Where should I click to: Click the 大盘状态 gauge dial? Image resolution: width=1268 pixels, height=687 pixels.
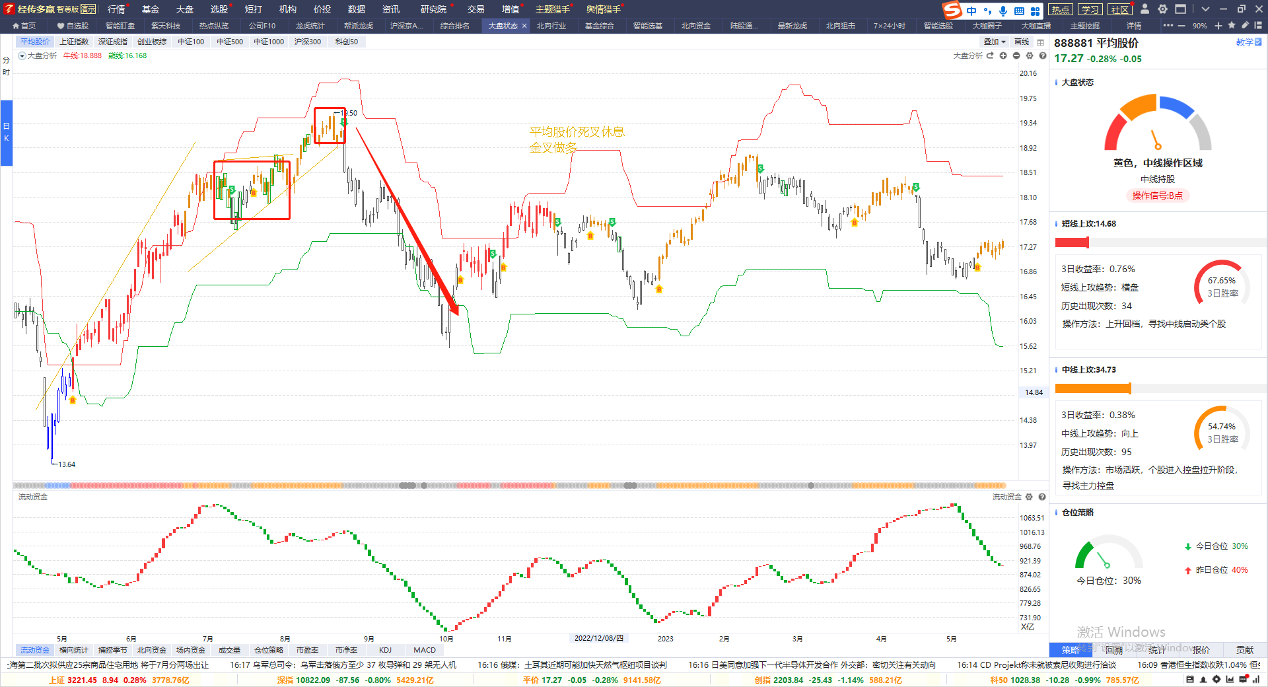[x=1158, y=123]
